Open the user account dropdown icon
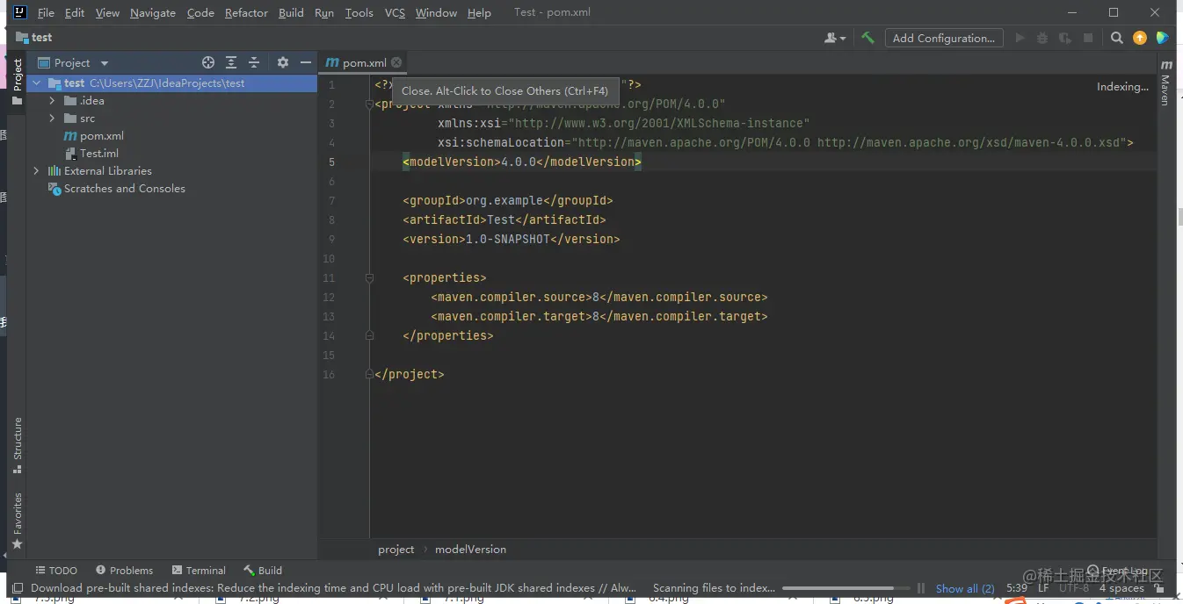 tap(835, 38)
